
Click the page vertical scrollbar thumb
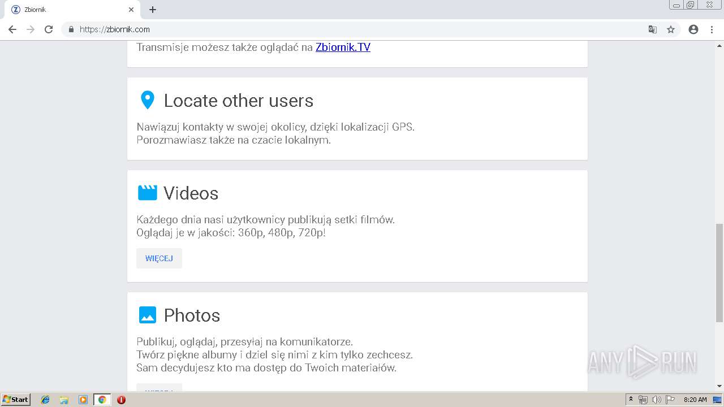pyautogui.click(x=719, y=272)
